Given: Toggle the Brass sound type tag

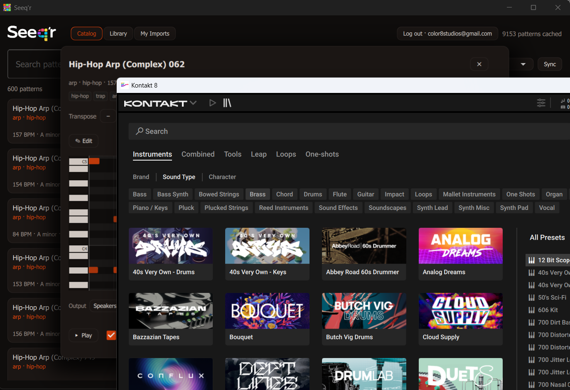Looking at the screenshot, I should coord(258,194).
